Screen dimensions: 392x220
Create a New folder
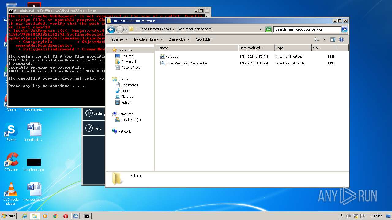point(204,39)
